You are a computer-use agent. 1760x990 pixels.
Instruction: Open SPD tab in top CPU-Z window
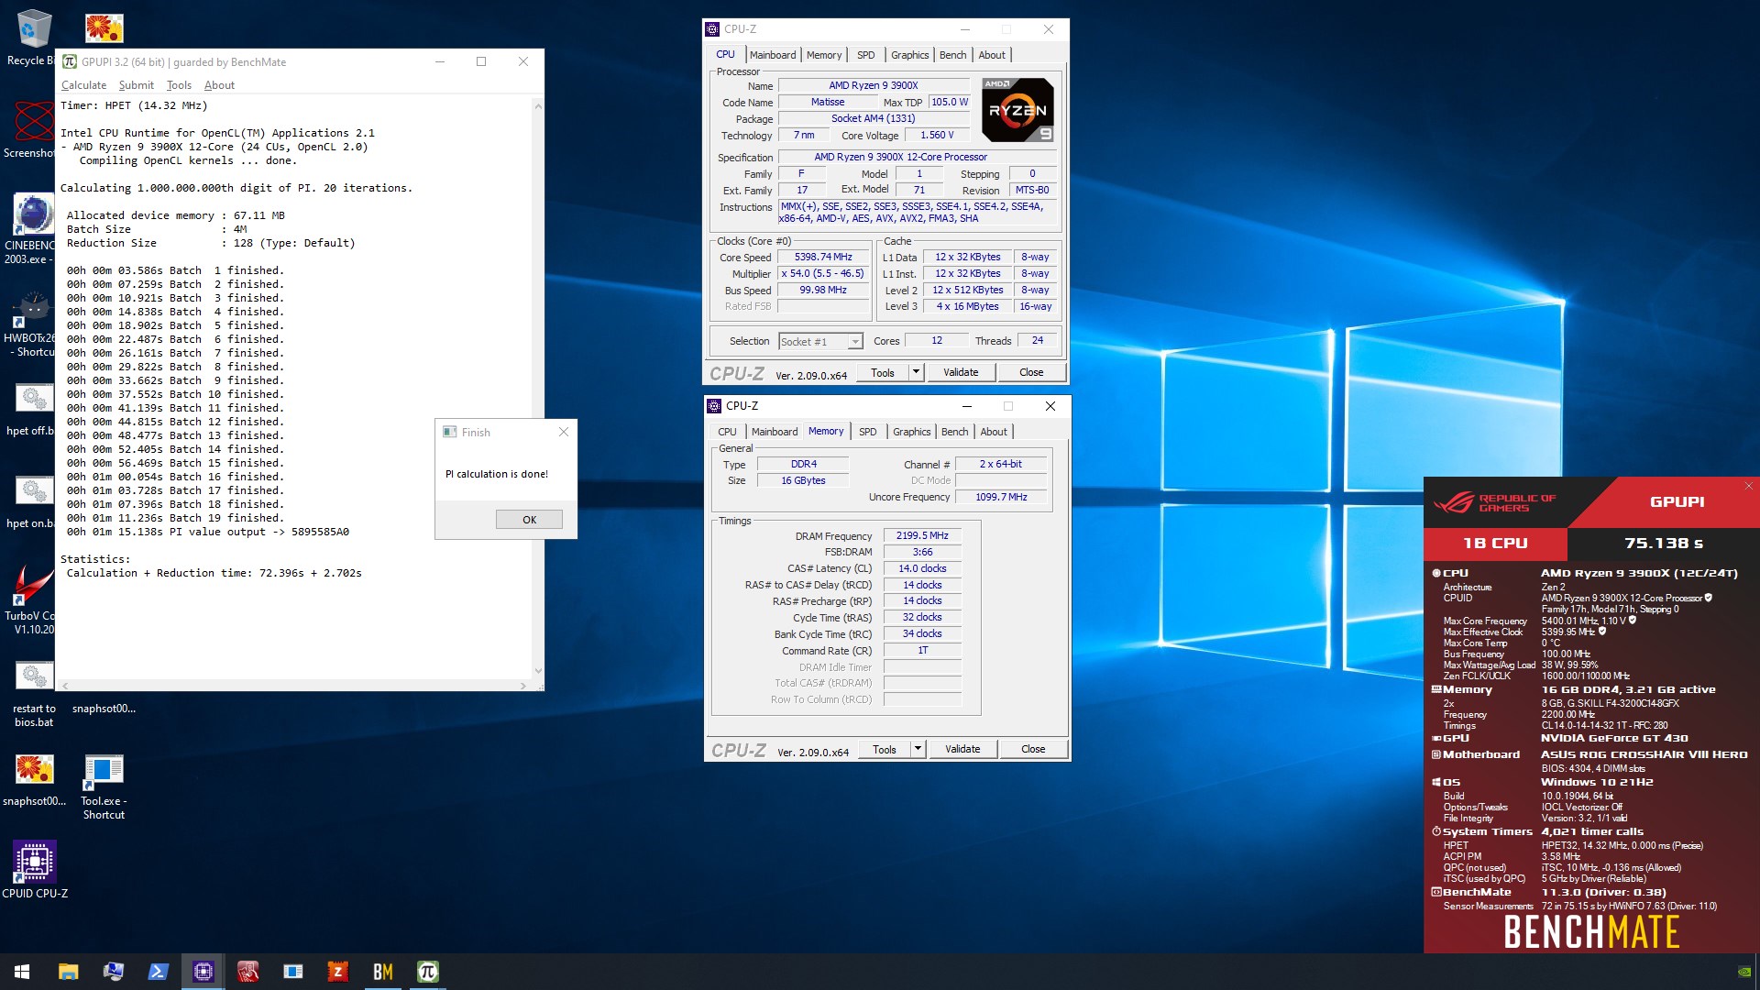pyautogui.click(x=865, y=55)
